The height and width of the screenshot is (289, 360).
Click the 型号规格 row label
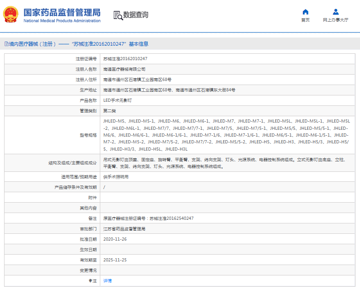pyautogui.click(x=88, y=135)
